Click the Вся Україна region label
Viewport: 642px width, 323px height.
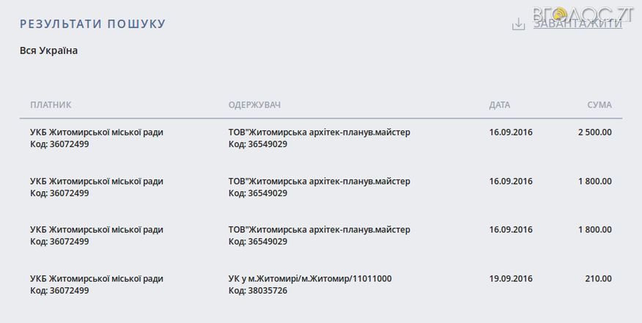tap(48, 51)
